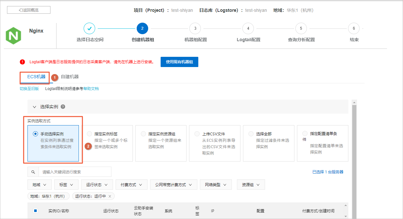This screenshot has width=403, height=219.
Task: Click the 运行状态 column header in table
Action: click(111, 211)
